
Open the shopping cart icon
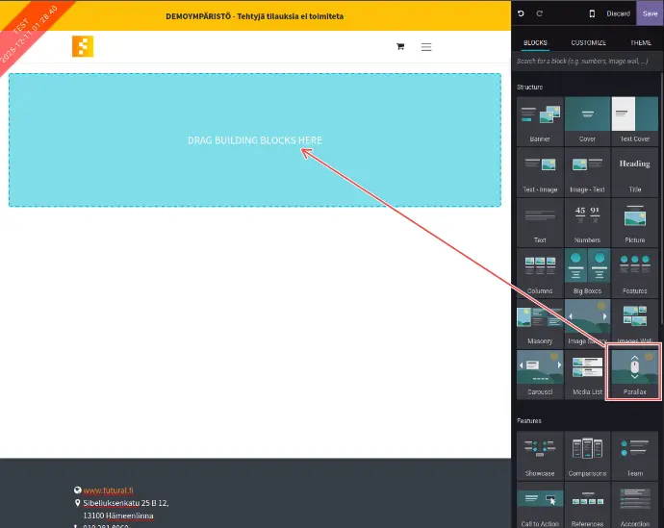[x=400, y=46]
